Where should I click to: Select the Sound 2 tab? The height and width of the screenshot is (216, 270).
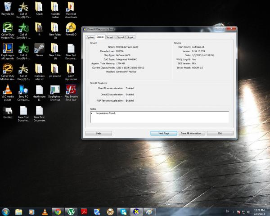click(x=121, y=37)
